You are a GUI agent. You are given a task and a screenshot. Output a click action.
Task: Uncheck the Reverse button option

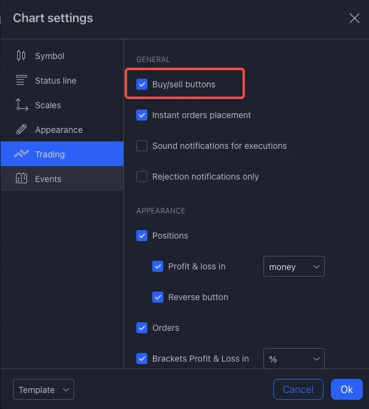(158, 297)
